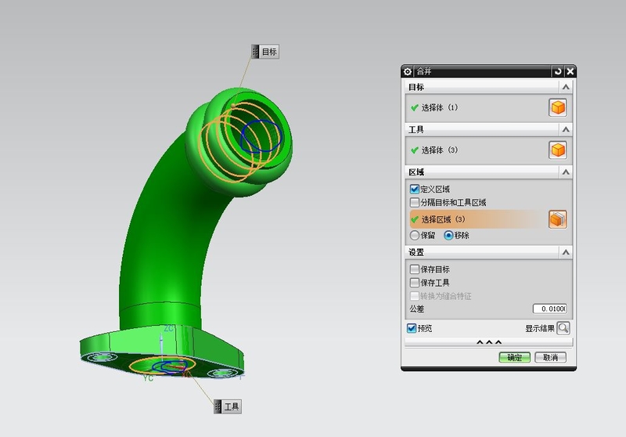Click the triple-chevron collapse bar
Viewport: 626px width, 437px height.
pos(488,342)
